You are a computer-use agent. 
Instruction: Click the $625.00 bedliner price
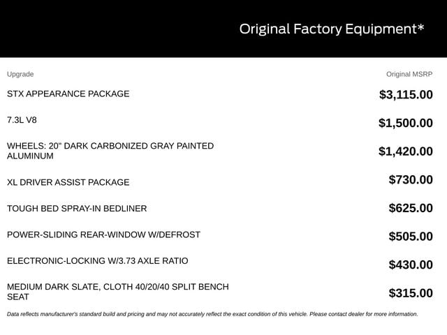411,208
